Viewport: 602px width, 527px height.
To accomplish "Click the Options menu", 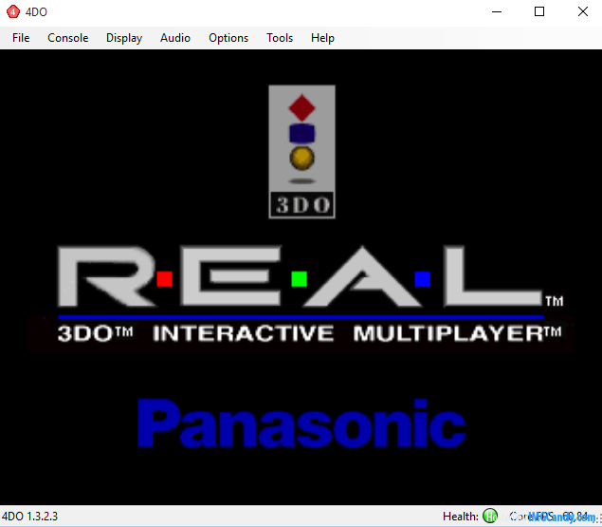I will pyautogui.click(x=228, y=38).
